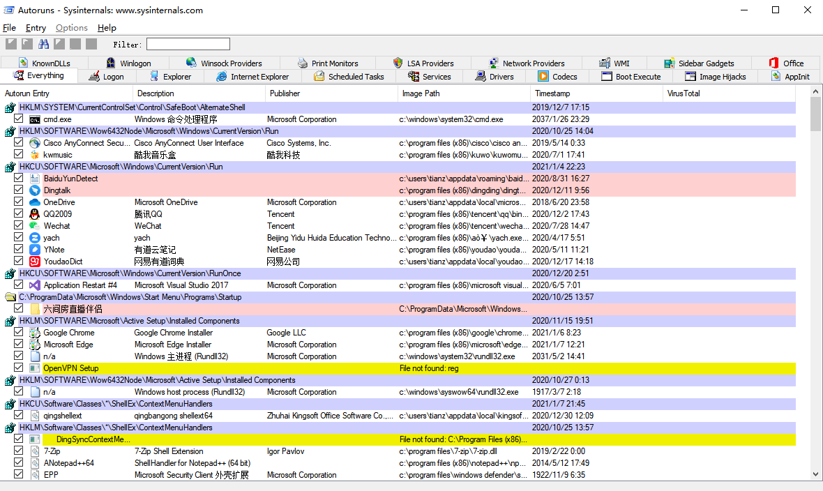Screen dimensions: 823x491
Task: Open the Drivers tab
Action: click(x=494, y=77)
